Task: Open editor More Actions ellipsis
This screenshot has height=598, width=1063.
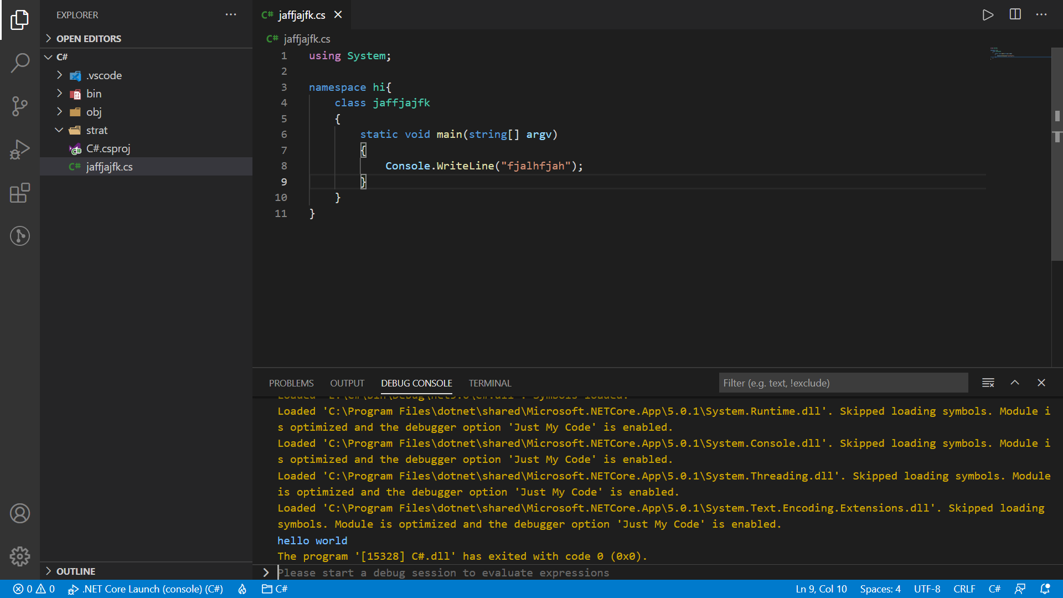Action: 1041,15
